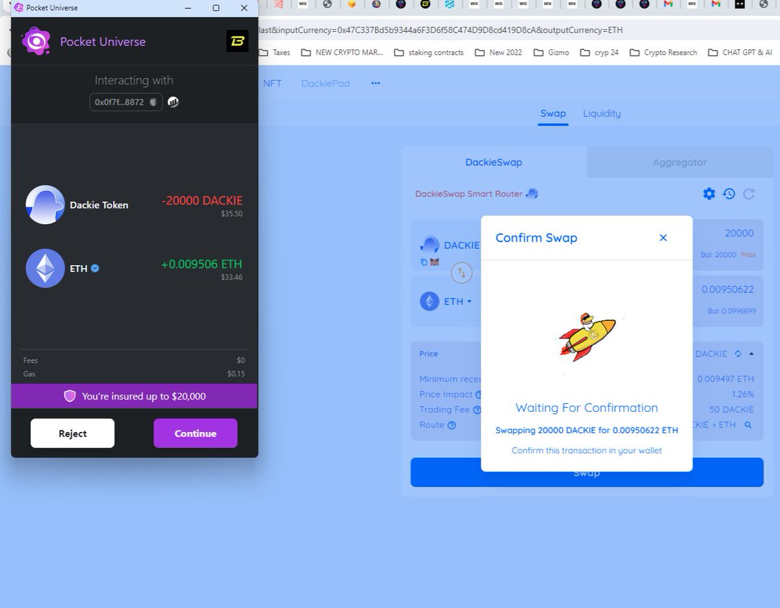Click the 20000 input amount field

click(x=739, y=233)
